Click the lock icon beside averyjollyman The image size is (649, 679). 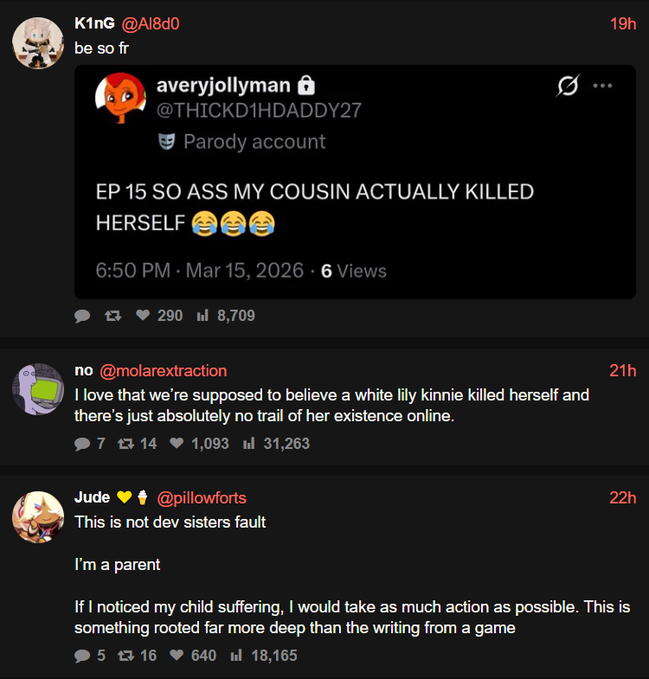tap(305, 86)
